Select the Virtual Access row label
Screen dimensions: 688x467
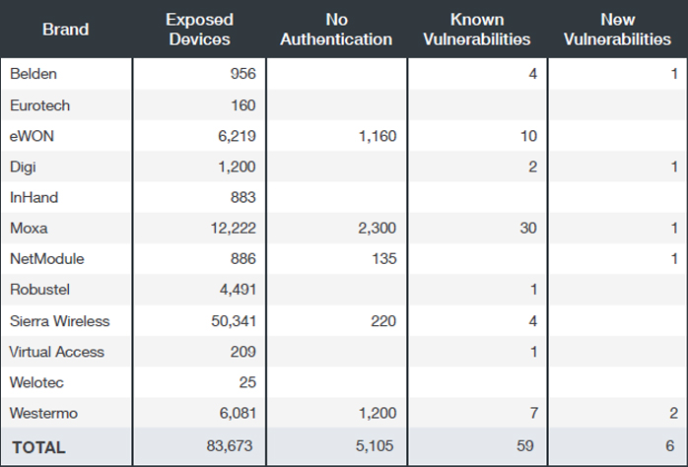(x=56, y=352)
